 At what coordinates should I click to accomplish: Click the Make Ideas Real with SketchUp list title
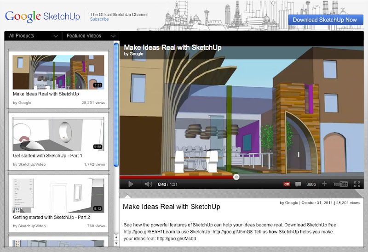tap(46, 94)
